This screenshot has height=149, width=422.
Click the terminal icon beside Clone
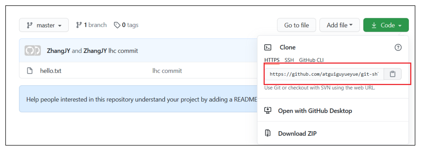[x=268, y=48]
